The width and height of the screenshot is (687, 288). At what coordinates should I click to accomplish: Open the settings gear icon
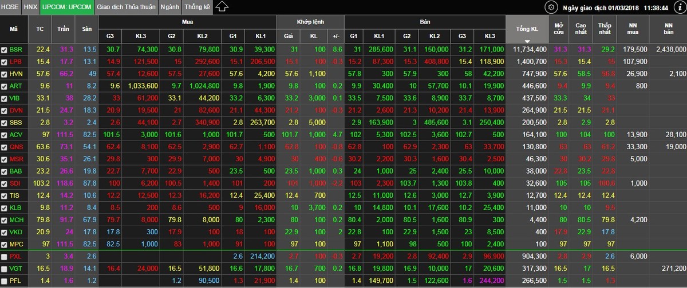tap(551, 7)
